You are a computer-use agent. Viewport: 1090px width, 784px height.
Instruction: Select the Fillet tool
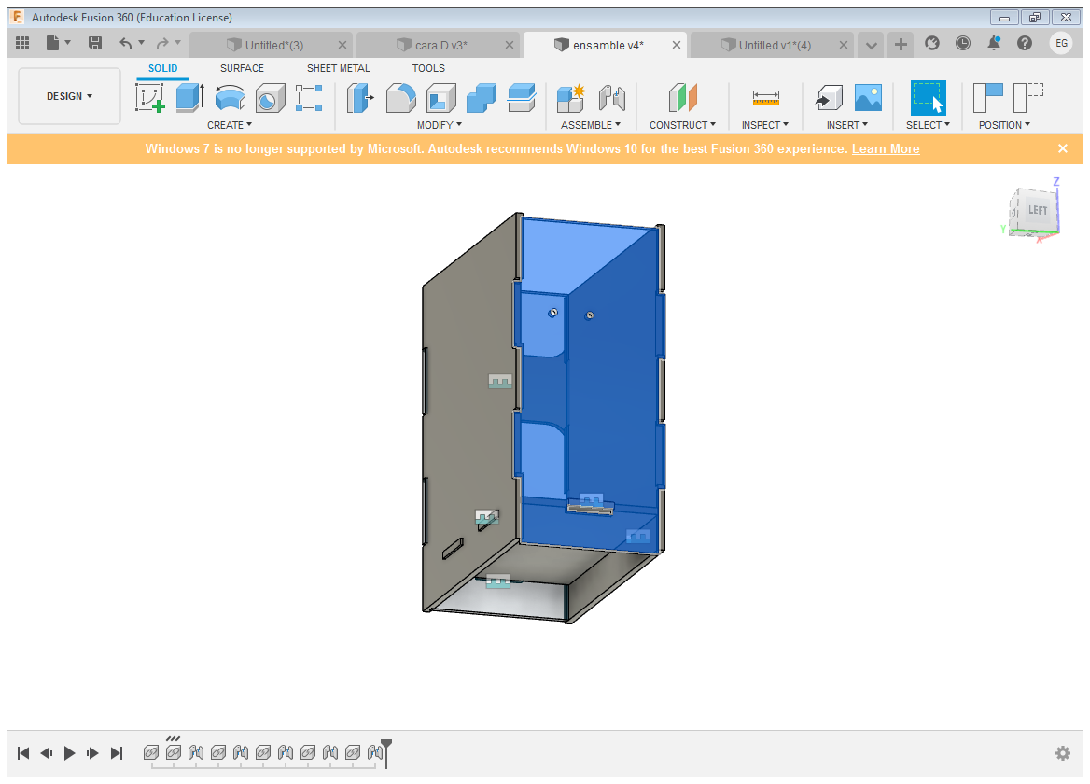point(400,97)
